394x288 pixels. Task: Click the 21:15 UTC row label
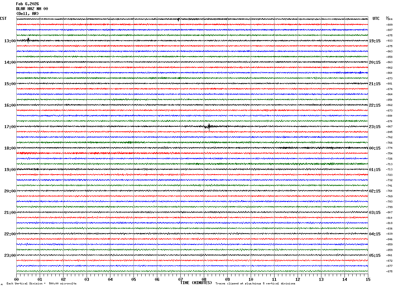click(375, 84)
